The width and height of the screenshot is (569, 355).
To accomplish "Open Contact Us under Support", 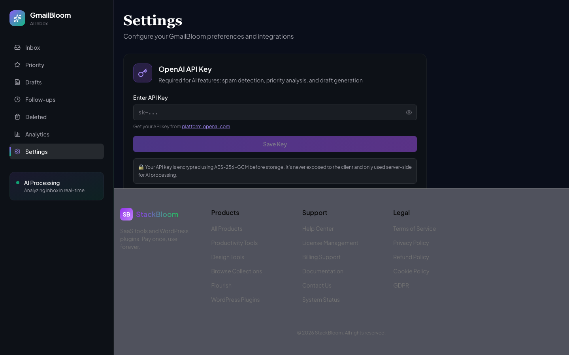I will pyautogui.click(x=317, y=285).
